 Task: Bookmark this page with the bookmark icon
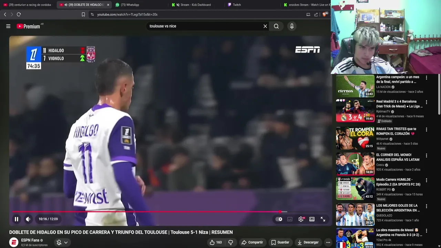pyautogui.click(x=83, y=14)
